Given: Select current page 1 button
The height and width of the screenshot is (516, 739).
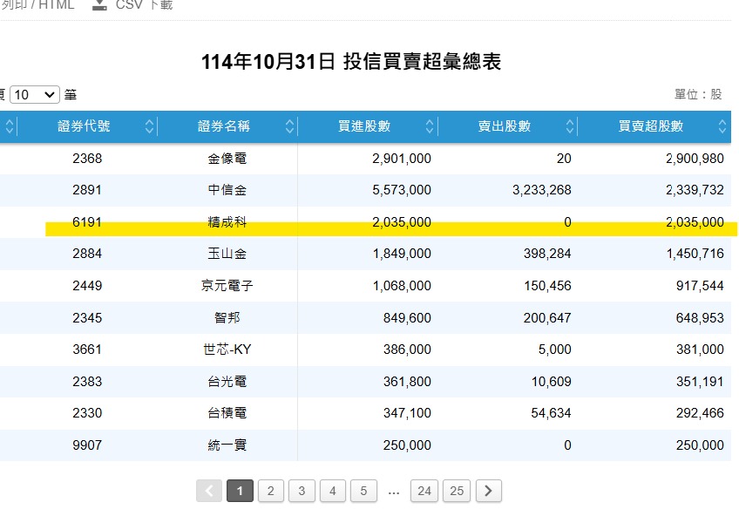Looking at the screenshot, I should (240, 492).
